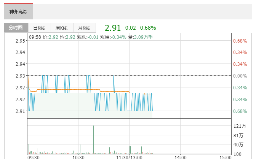256x165 pixels.
Task: Click the 11:30/13:00 time axis label
Action: [x=129, y=158]
